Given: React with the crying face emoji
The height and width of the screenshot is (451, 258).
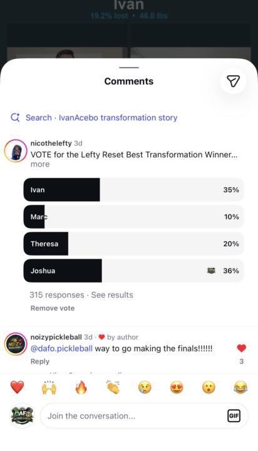Looking at the screenshot, I should (x=145, y=387).
